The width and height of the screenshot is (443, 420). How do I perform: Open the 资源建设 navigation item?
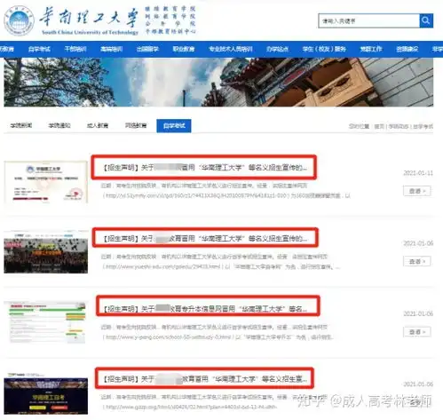point(407,49)
